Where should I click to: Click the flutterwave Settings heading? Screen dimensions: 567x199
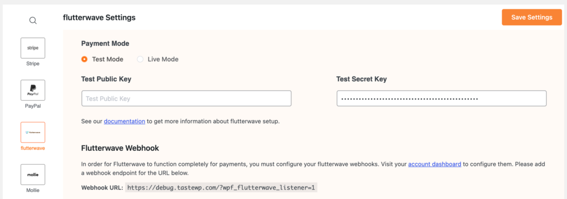(99, 17)
